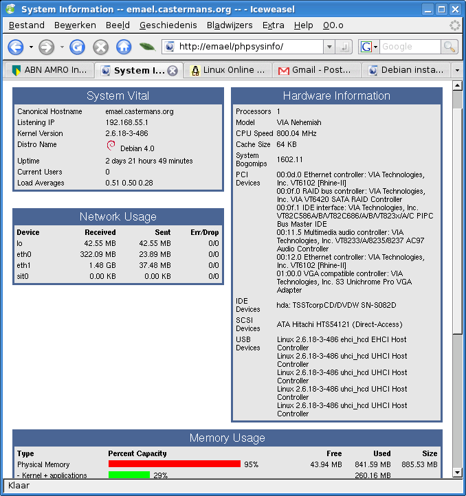Click the green leaf toolbar icon
The image size is (466, 496).
pos(147,47)
